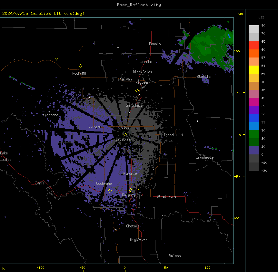
Task: Click the km unit label at top right
Action: 240,14
